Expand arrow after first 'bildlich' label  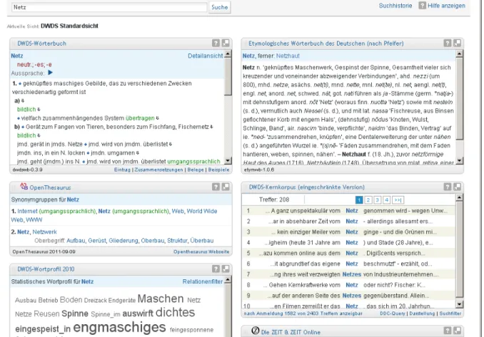click(39, 109)
